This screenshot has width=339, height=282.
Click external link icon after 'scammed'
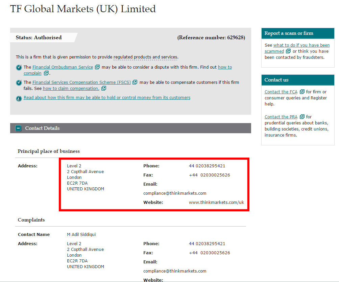288,51
